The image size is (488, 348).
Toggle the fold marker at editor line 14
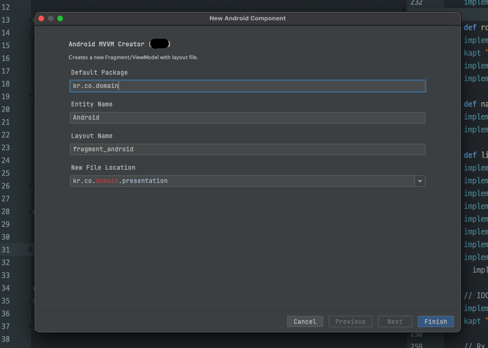[30, 33]
